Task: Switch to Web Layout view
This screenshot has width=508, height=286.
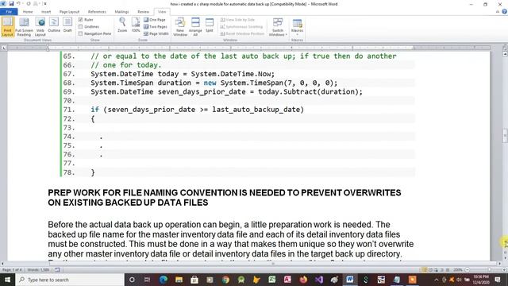Action: [40, 27]
